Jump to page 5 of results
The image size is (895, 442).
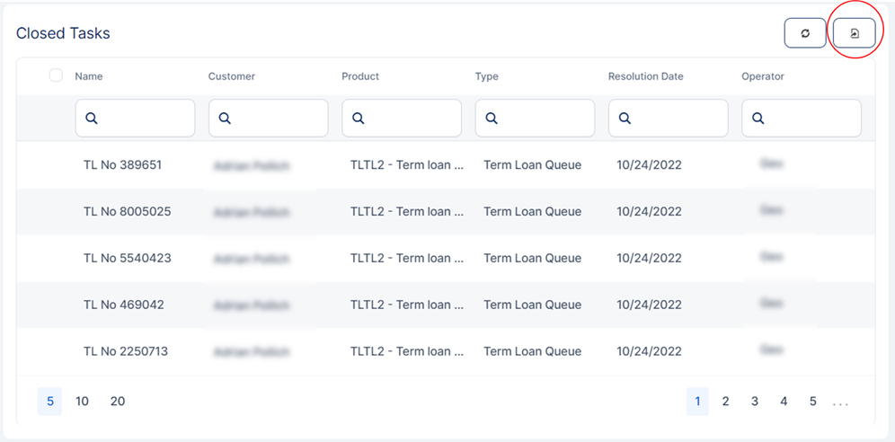coord(812,402)
